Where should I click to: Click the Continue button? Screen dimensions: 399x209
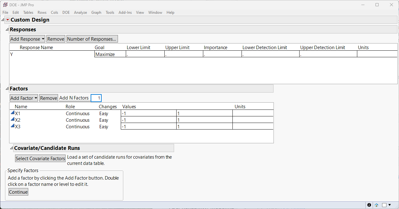[x=18, y=192]
